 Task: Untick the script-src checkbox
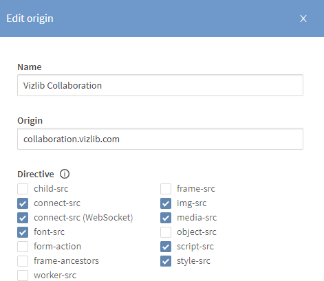coord(166,247)
